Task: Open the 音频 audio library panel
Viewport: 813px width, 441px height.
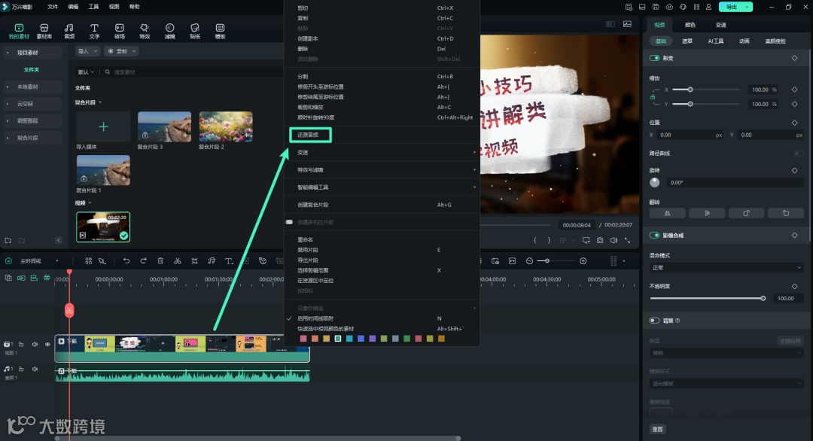Action: point(69,31)
